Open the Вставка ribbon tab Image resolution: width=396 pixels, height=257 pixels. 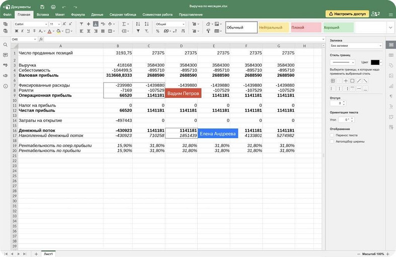pos(43,15)
